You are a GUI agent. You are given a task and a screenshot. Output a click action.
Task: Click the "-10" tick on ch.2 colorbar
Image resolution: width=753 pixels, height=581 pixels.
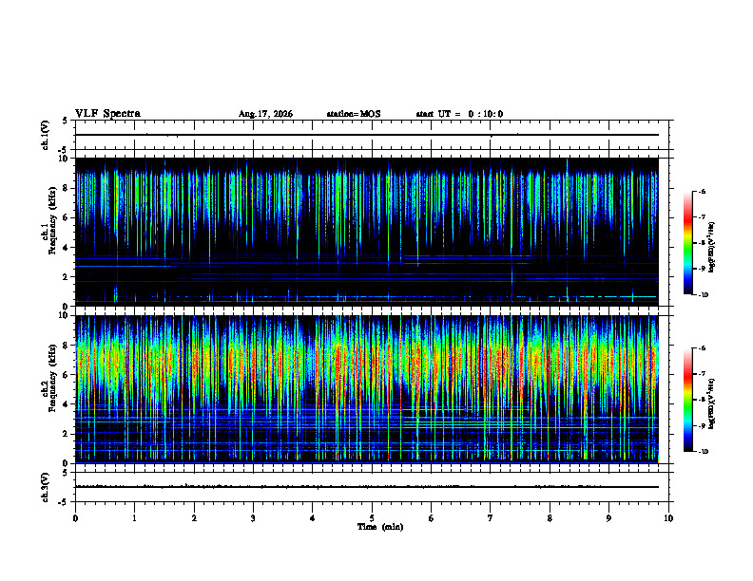(x=703, y=452)
